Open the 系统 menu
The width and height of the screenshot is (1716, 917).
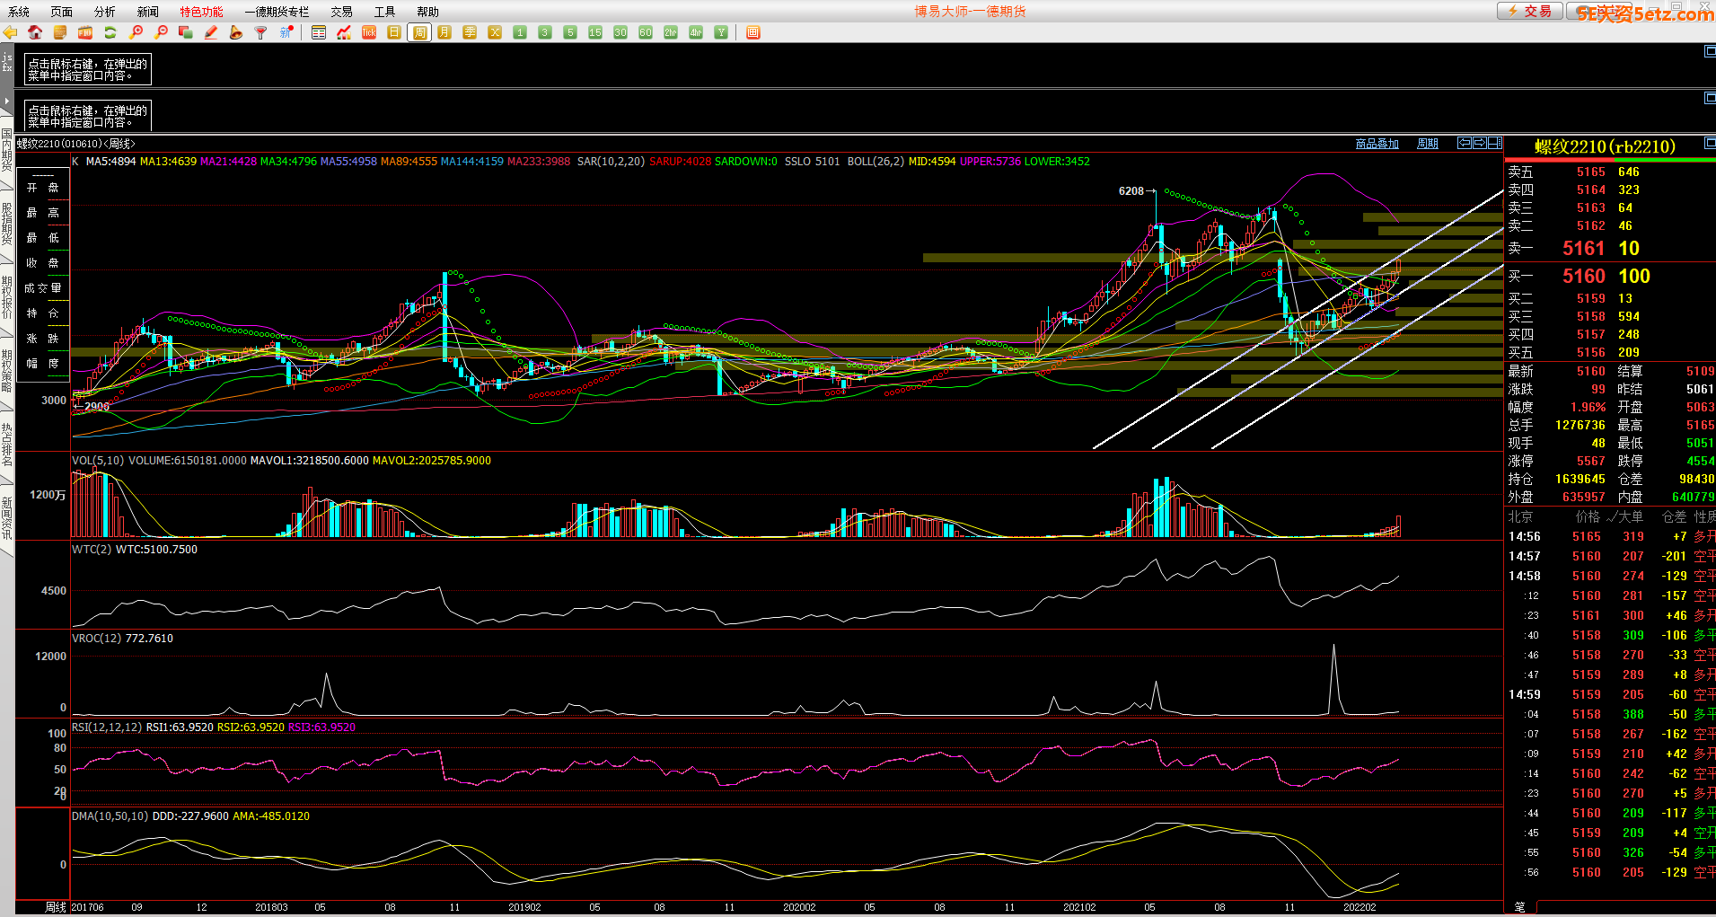coord(19,12)
